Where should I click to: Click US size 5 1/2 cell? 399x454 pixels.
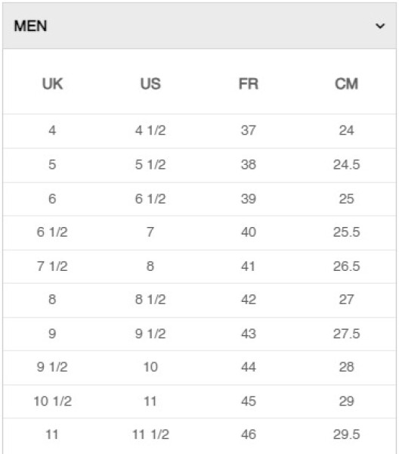(150, 164)
